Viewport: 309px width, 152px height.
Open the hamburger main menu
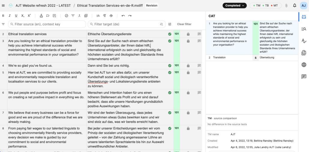pyautogui.click(x=3, y=5)
